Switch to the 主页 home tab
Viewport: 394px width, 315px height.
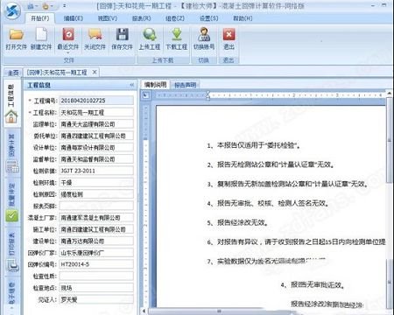(x=12, y=73)
